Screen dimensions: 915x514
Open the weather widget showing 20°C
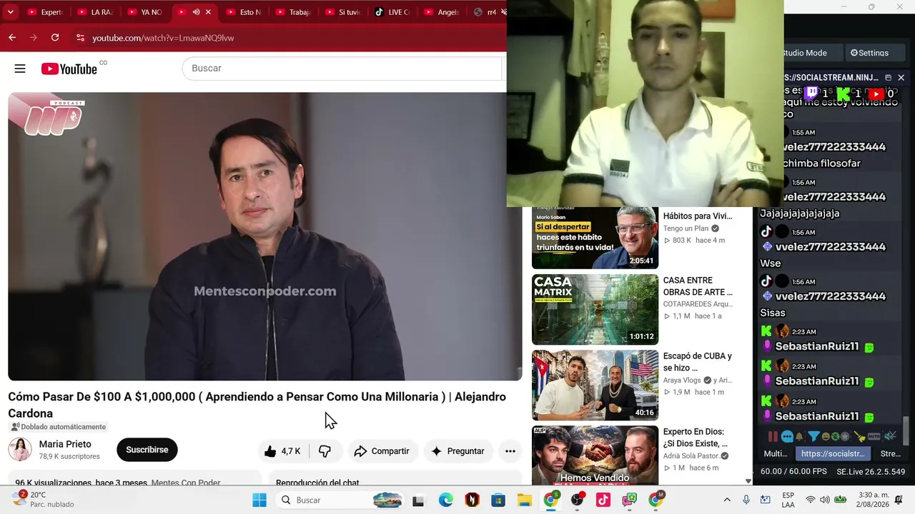[x=44, y=499]
